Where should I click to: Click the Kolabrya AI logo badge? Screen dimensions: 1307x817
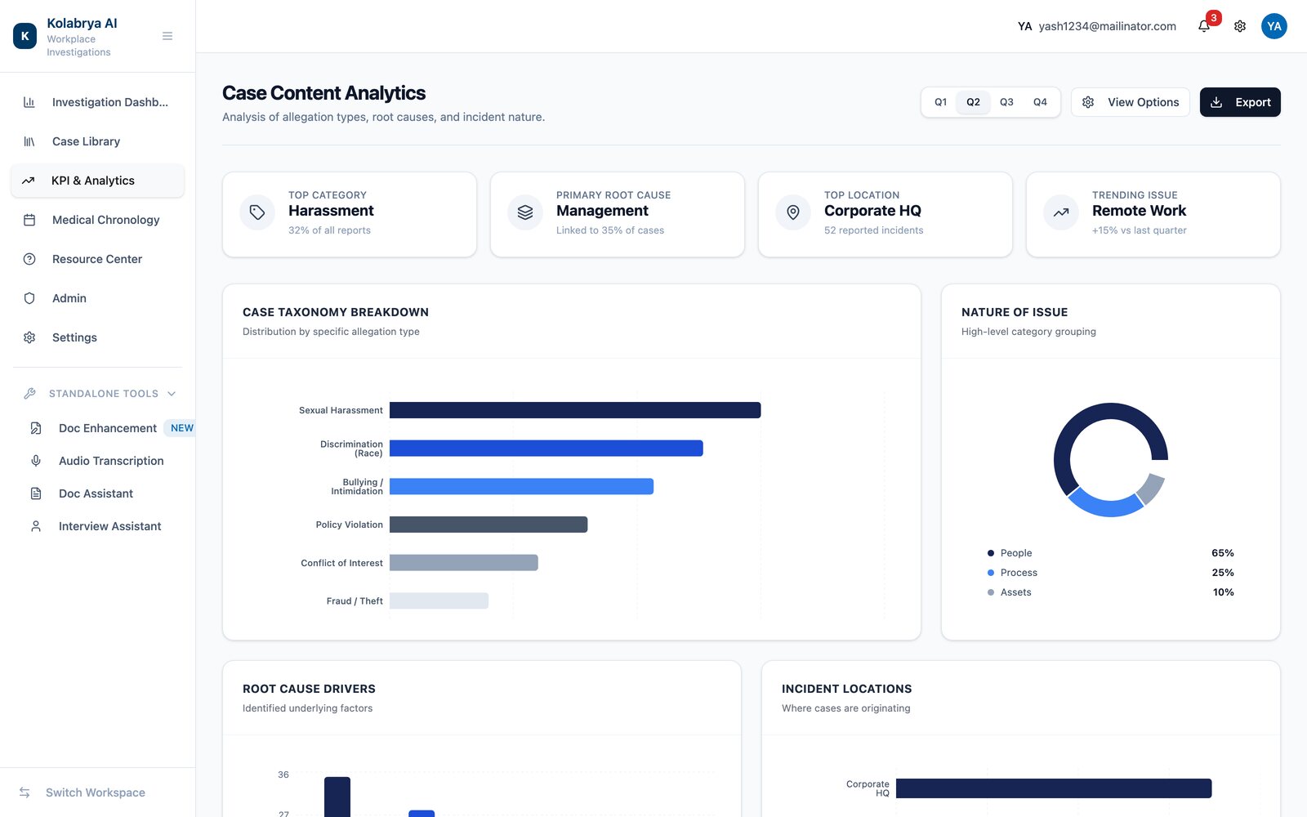click(25, 36)
